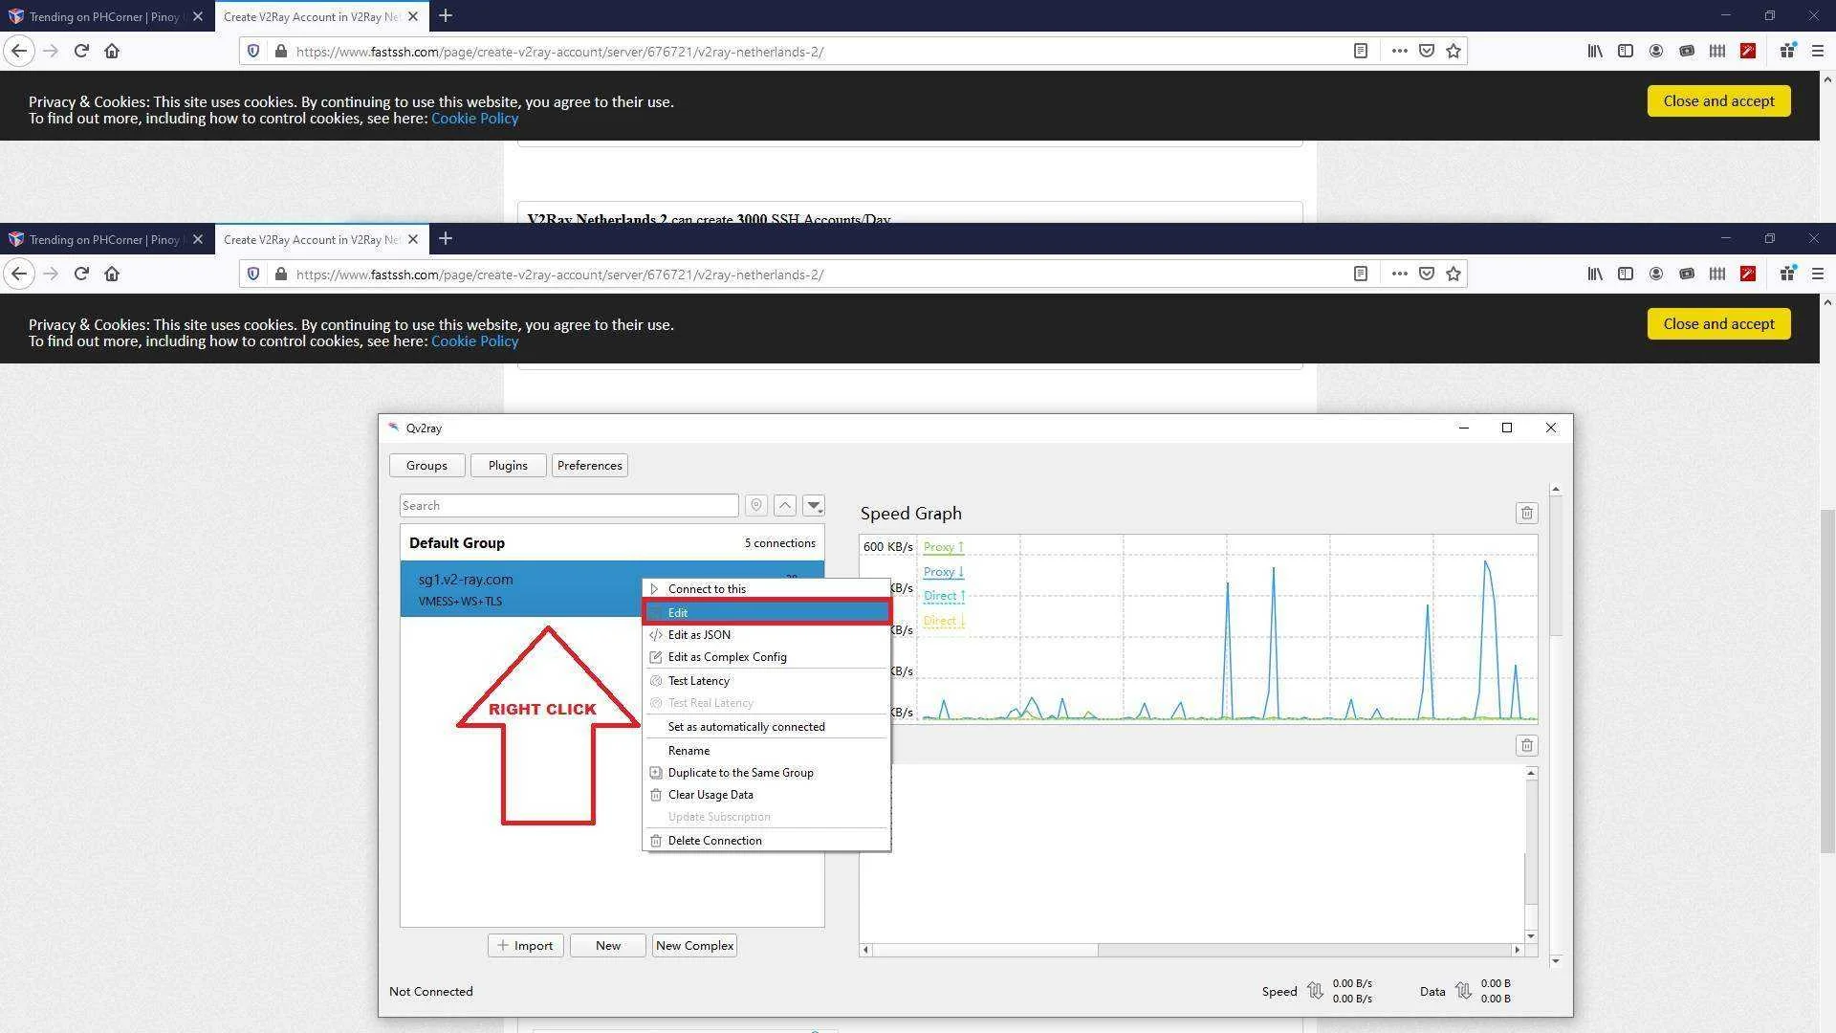The width and height of the screenshot is (1836, 1033).
Task: Click the Proxy upload legend label
Action: click(943, 547)
